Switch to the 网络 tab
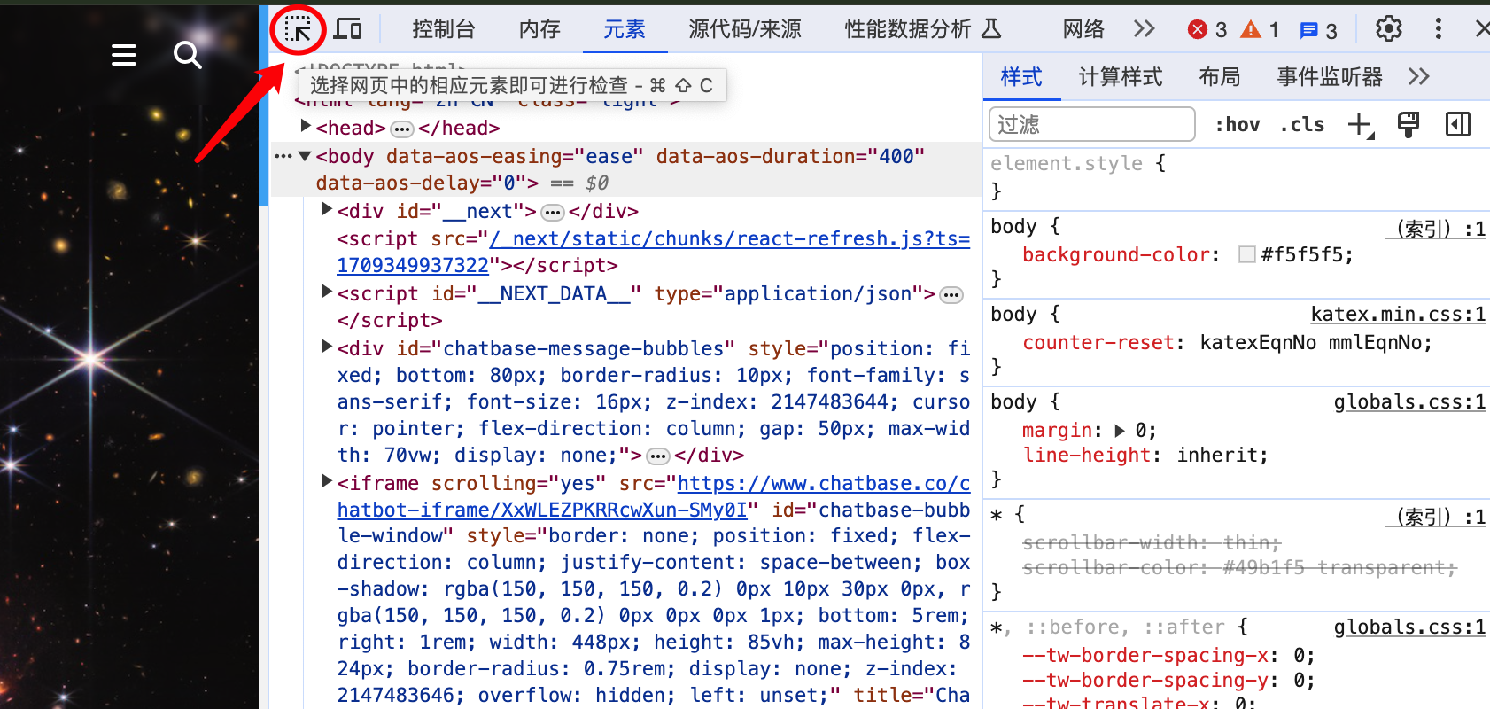 (x=1083, y=29)
